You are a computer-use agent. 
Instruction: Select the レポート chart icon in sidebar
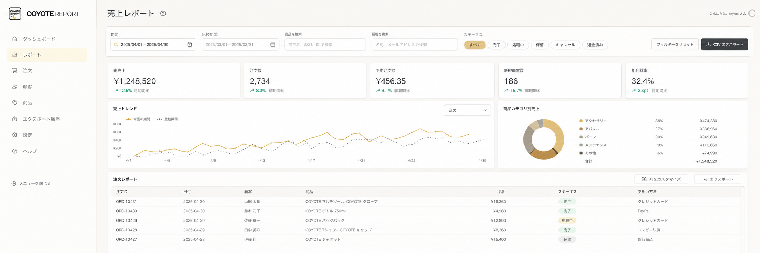click(15, 55)
